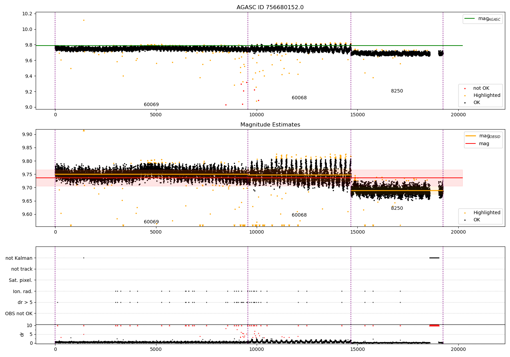
Task: Click the "Magnitude Estimates" subplot title
Action: [270, 125]
